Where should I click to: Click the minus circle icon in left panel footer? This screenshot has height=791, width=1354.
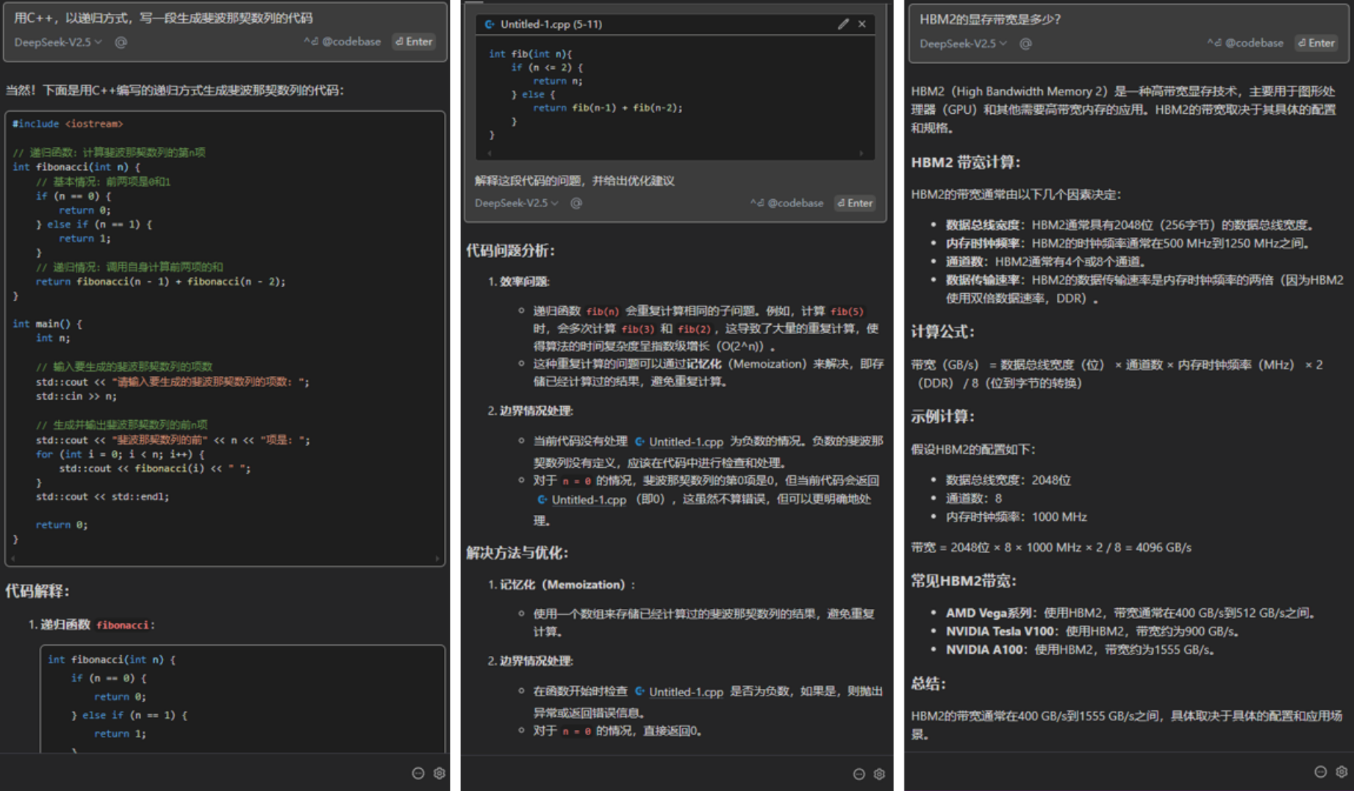point(418,773)
